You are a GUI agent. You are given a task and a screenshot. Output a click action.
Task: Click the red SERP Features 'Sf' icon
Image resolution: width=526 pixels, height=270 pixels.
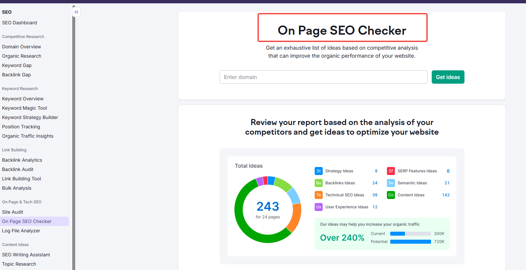[391, 171]
